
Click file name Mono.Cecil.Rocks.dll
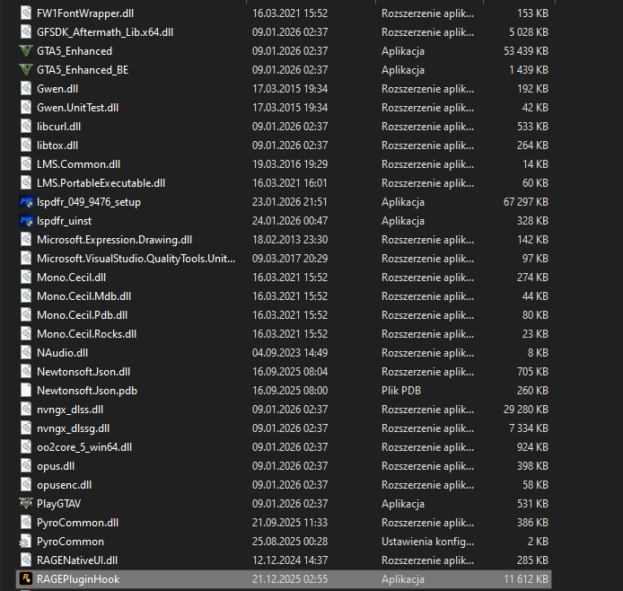click(86, 334)
